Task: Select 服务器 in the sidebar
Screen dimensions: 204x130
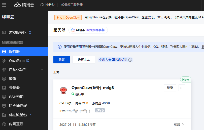Action: [24, 52]
